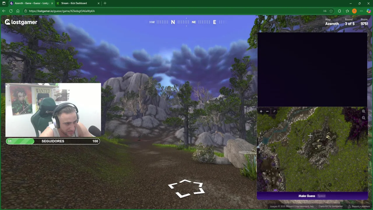The image size is (373, 210).
Task: Go back to the previous page
Action: point(4,11)
